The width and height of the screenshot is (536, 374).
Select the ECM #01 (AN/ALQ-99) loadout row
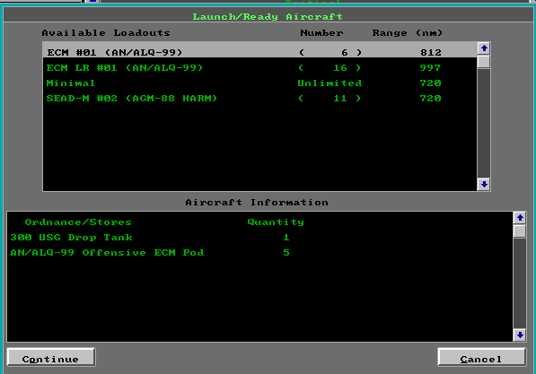pyautogui.click(x=259, y=51)
